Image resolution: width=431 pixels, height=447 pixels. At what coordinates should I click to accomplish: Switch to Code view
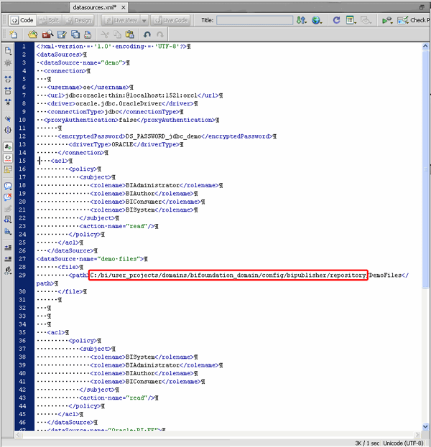point(22,21)
